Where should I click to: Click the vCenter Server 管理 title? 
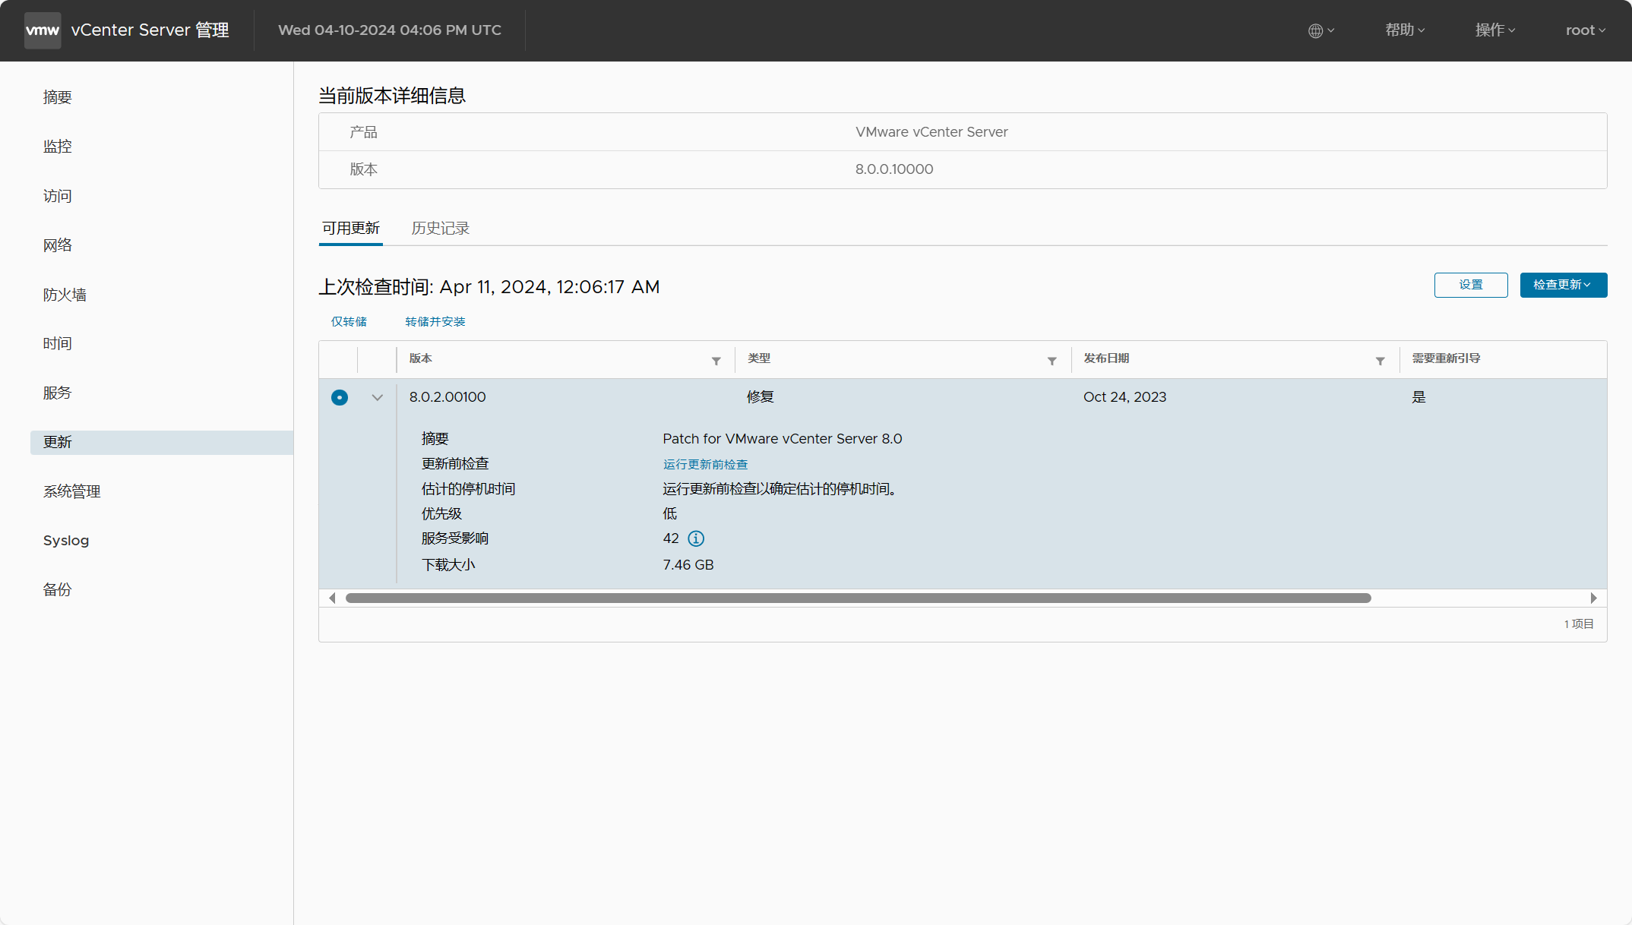(150, 30)
